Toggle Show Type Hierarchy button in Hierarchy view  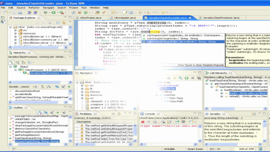click(x=11, y=62)
